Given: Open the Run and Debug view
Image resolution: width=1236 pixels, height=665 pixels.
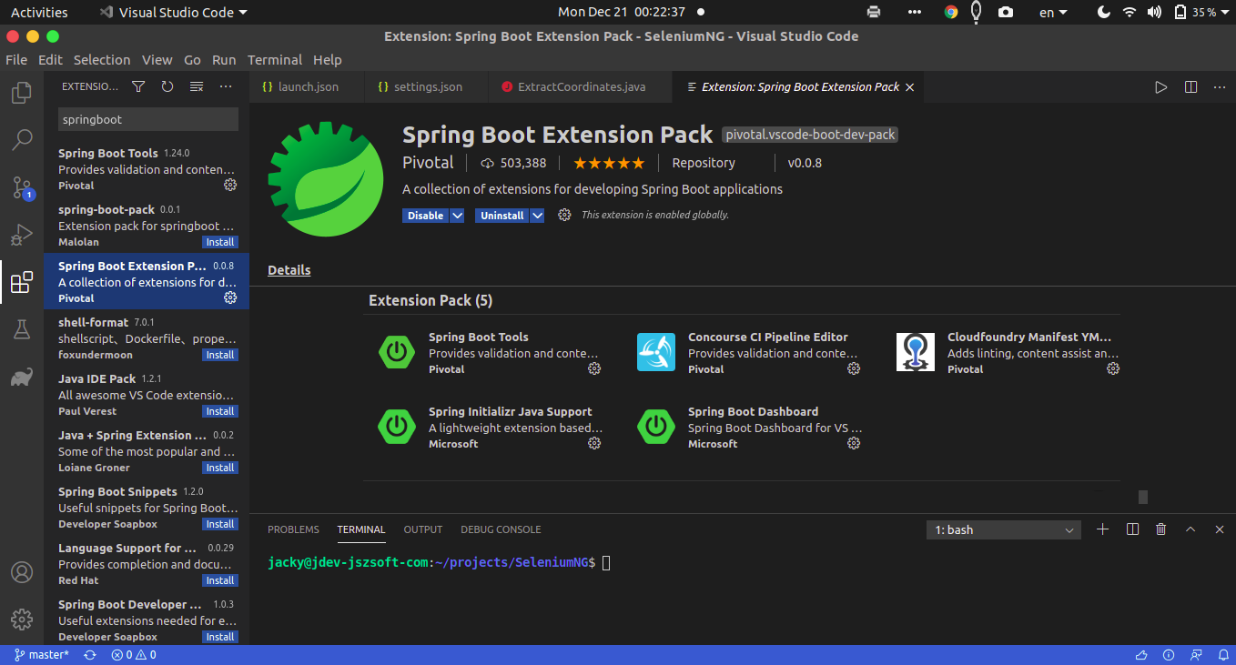Looking at the screenshot, I should click(21, 235).
